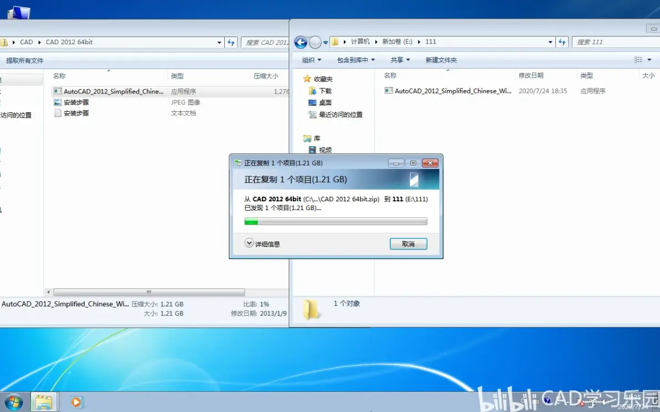Click the copy dialog's title bar icon
660x412 pixels.
[x=238, y=163]
